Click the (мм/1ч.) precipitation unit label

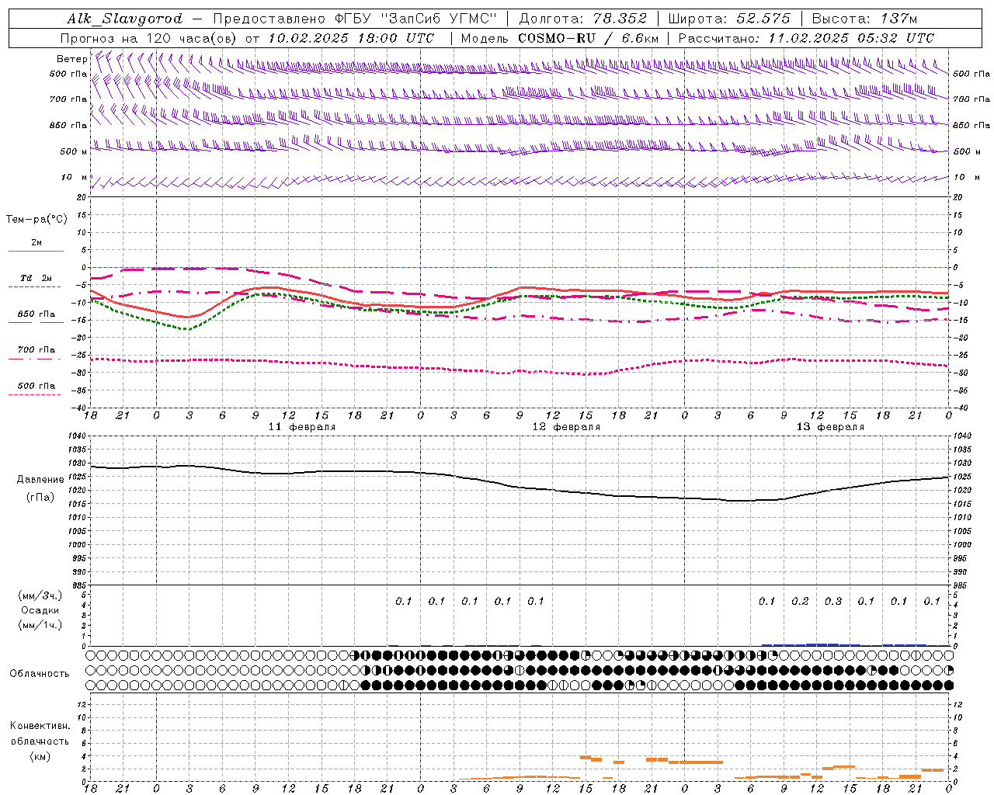pyautogui.click(x=40, y=625)
